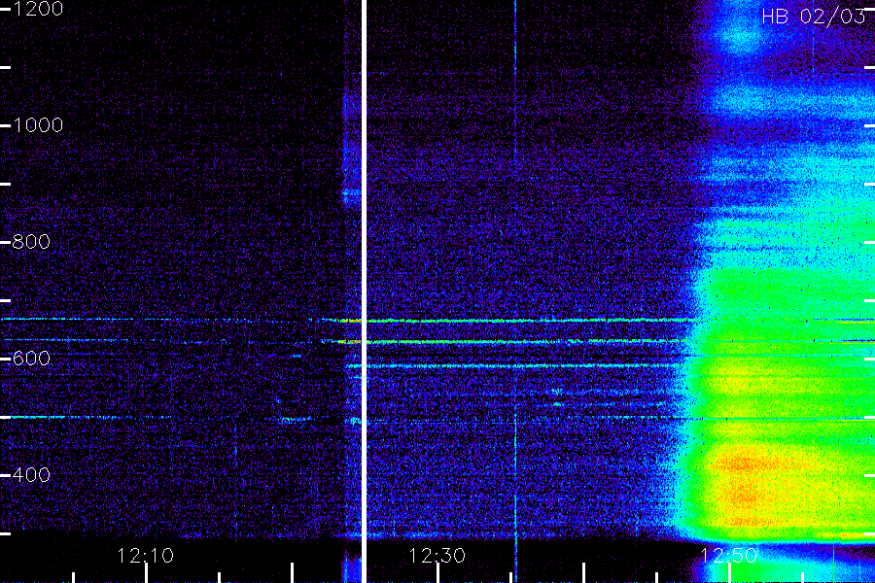Click the white vertical time marker line

(x=364, y=291)
